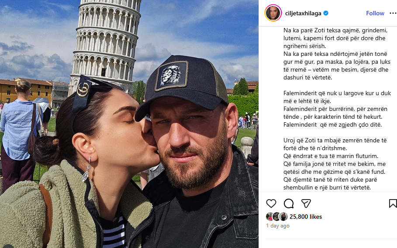Save the post with the bookmark icon
Image resolution: width=397 pixels, height=248 pixels.
click(x=393, y=203)
